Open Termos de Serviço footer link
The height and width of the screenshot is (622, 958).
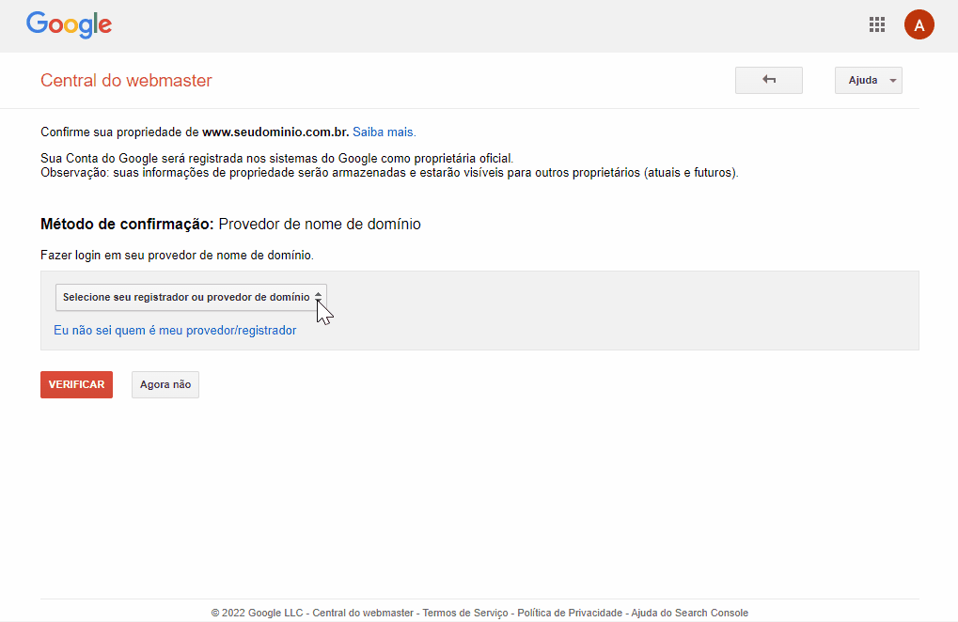(465, 613)
